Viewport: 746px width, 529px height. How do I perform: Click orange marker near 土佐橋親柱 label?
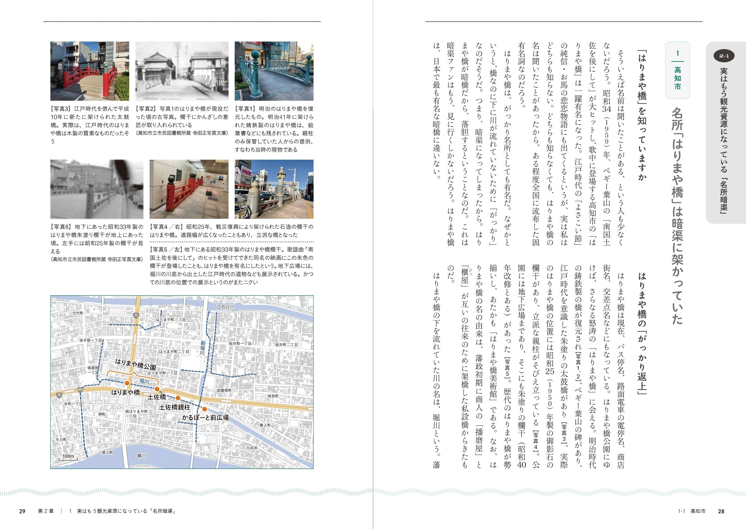(x=178, y=398)
